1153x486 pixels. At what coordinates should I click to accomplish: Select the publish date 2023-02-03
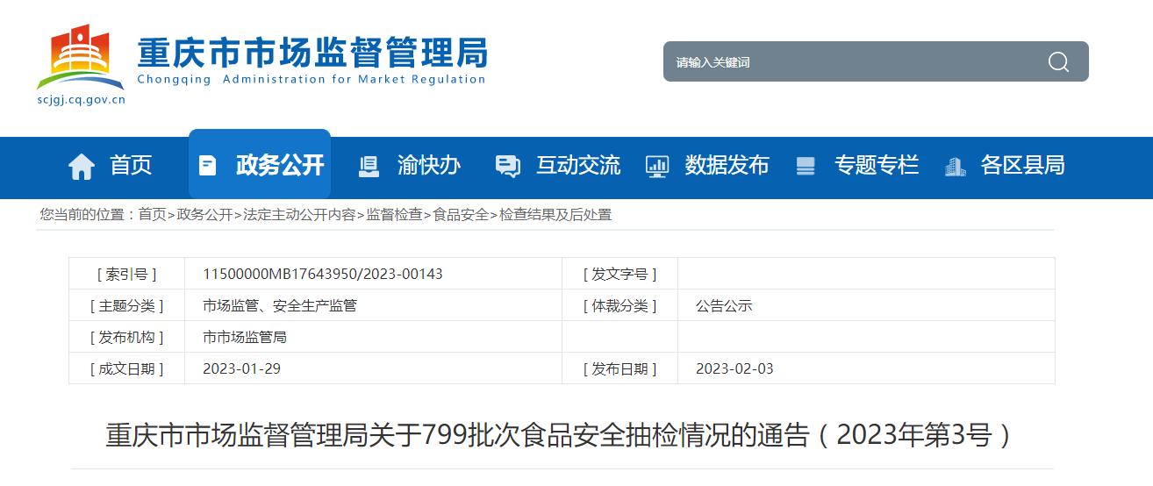[734, 368]
